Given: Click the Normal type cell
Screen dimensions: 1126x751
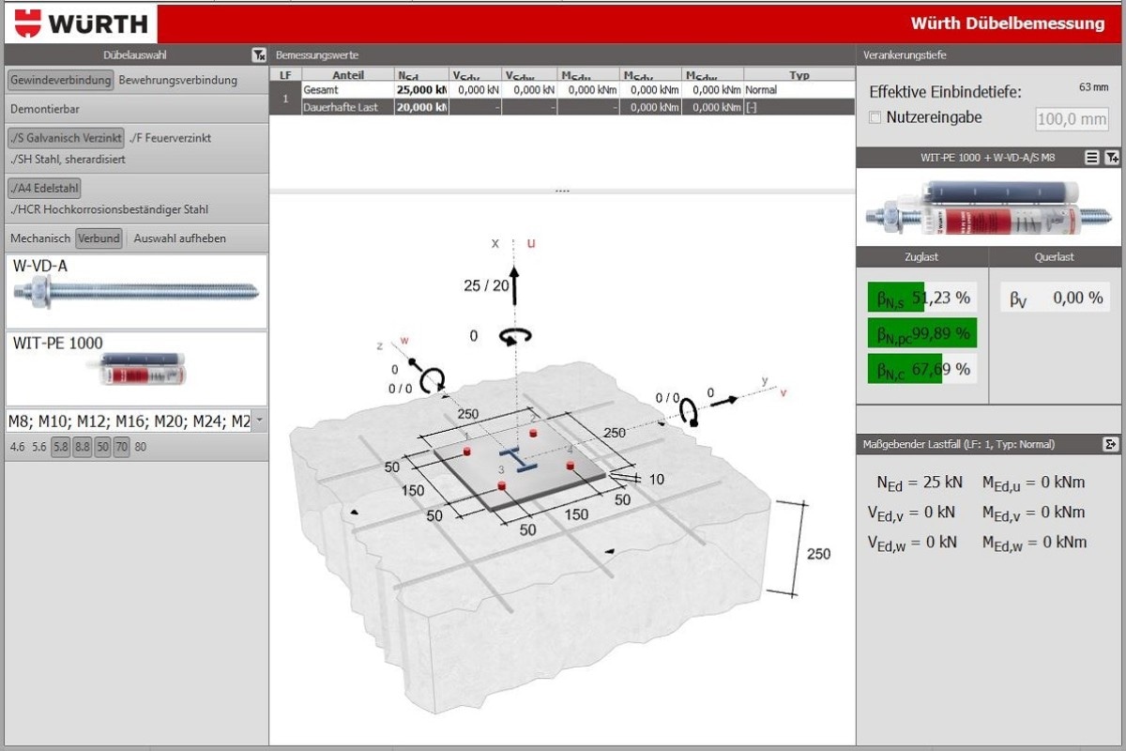Looking at the screenshot, I should [799, 90].
